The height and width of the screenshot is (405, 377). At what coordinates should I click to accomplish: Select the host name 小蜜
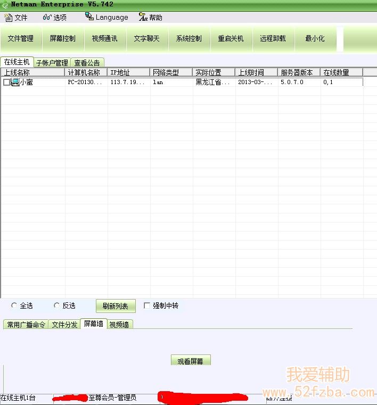point(27,82)
